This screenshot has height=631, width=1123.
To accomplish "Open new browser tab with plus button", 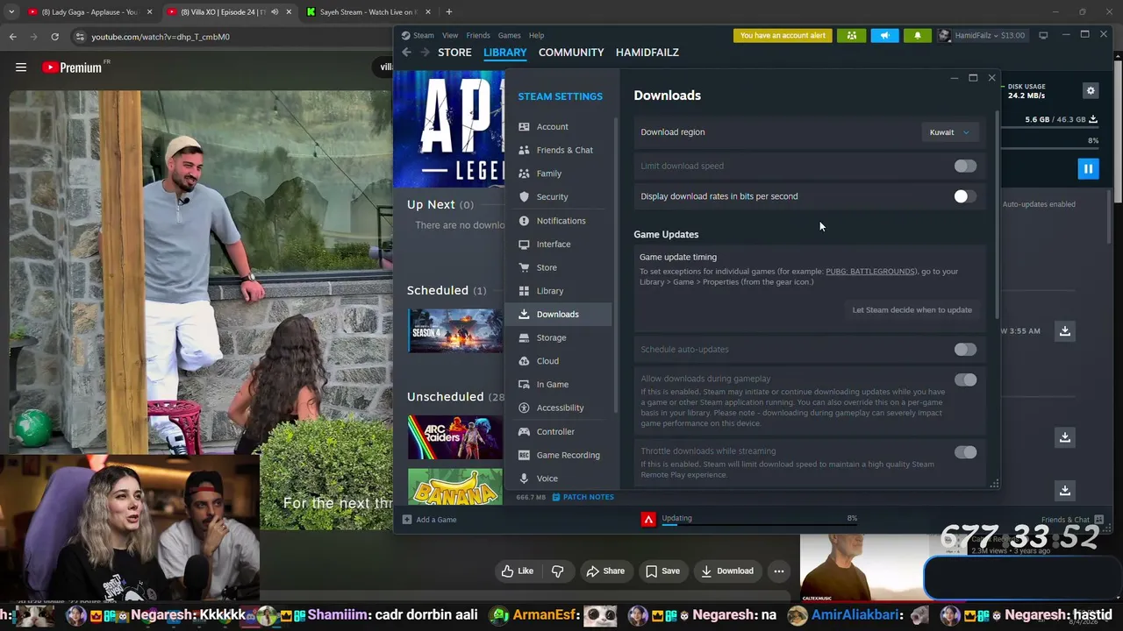I will 448,12.
